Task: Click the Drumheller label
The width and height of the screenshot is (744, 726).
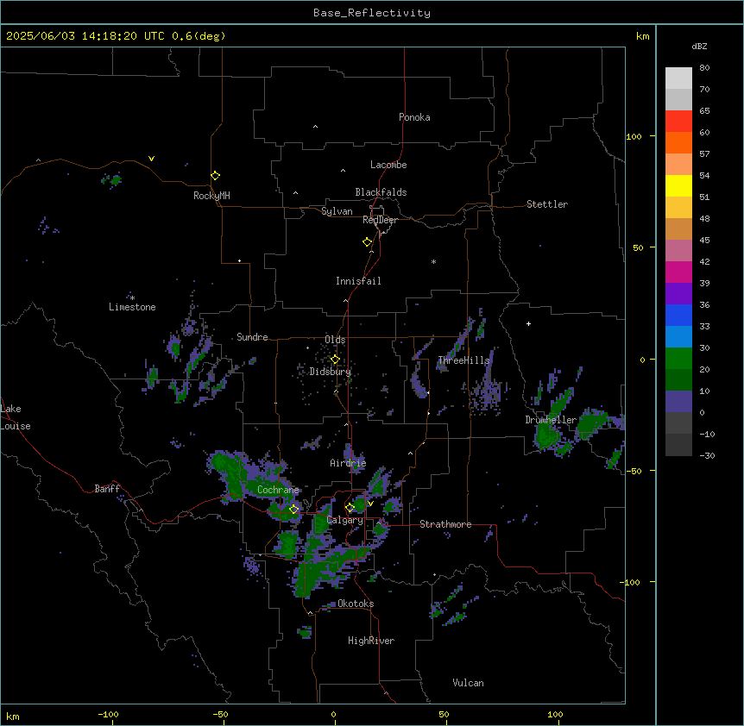Action: (x=551, y=420)
